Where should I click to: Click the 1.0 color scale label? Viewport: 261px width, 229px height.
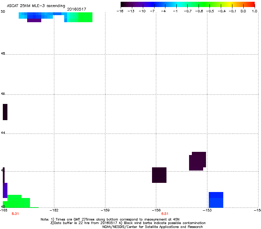click(255, 11)
